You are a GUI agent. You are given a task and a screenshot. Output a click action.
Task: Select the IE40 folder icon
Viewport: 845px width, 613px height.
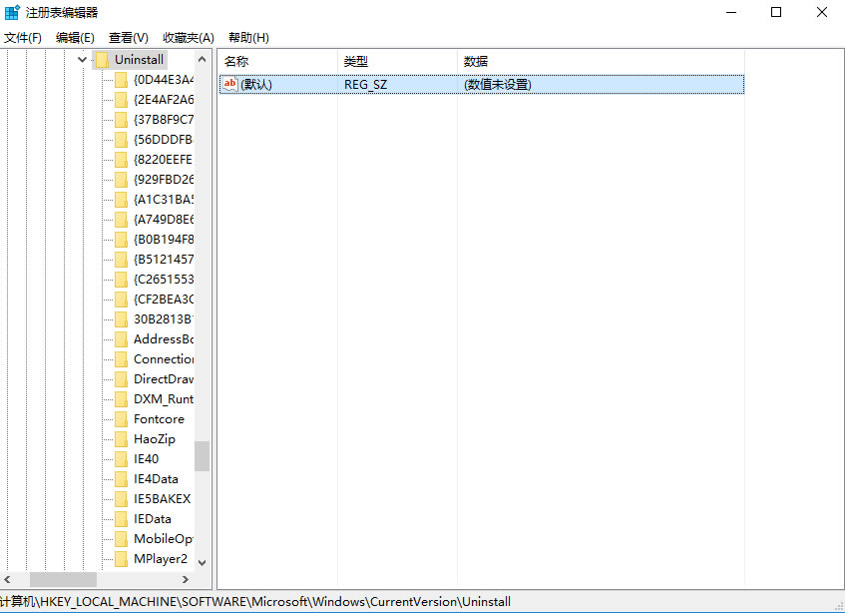122,459
